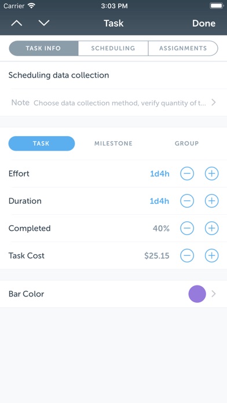
Task: Decrease Task Cost with minus icon
Action: pos(187,255)
